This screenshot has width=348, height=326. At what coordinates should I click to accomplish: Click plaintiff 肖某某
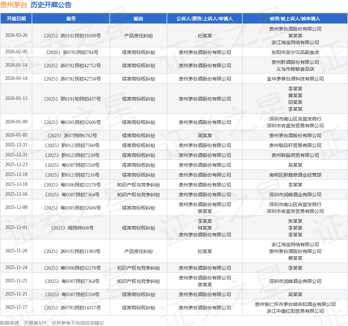(x=205, y=228)
